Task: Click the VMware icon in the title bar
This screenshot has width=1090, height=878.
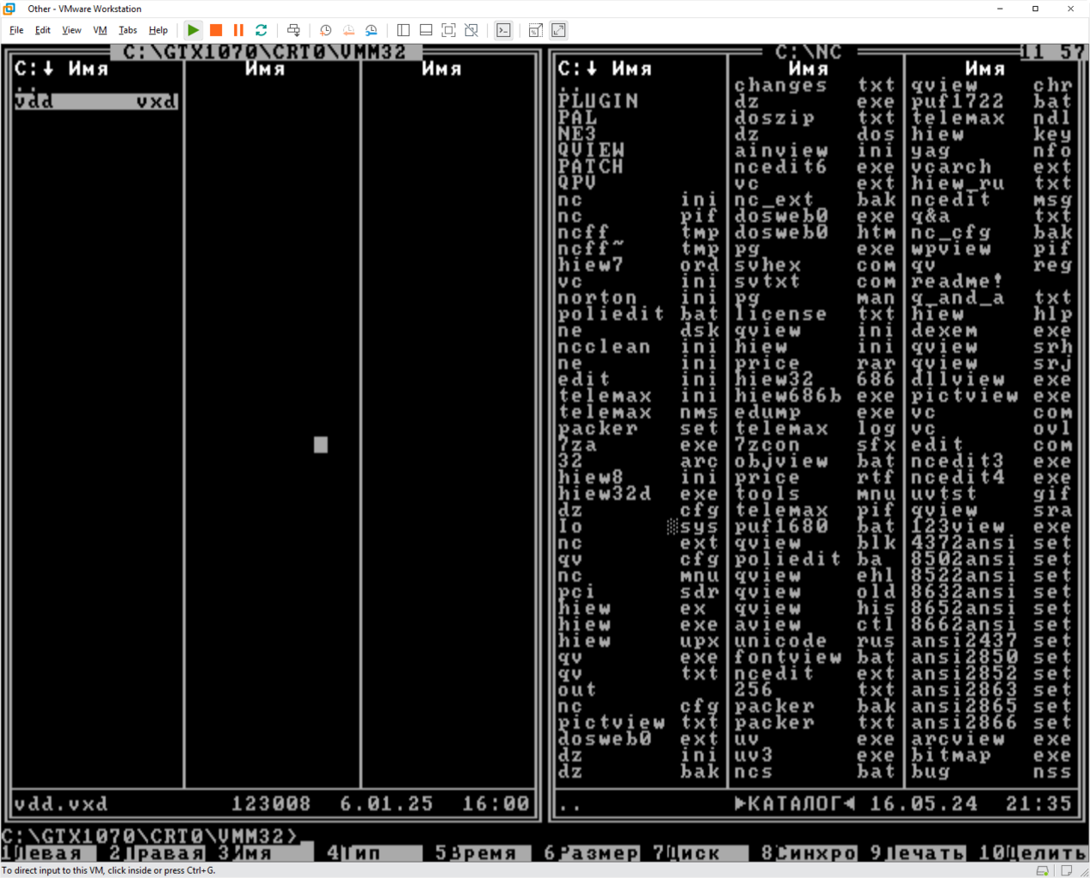Action: point(9,9)
